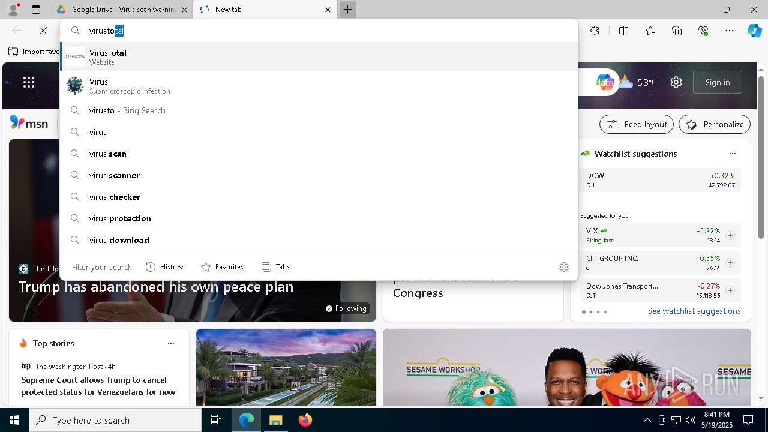This screenshot has height=432, width=768.
Task: Open the Sesame Workshop image card
Action: click(x=567, y=367)
